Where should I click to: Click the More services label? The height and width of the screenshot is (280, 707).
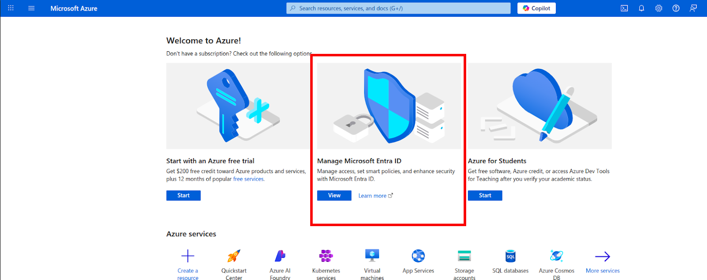(x=603, y=271)
